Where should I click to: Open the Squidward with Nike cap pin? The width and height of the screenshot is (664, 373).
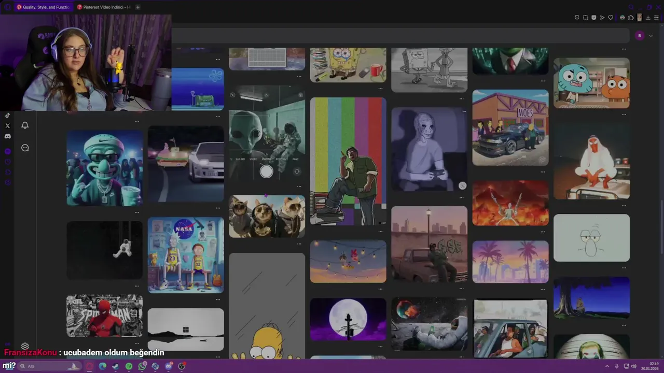[x=104, y=168]
